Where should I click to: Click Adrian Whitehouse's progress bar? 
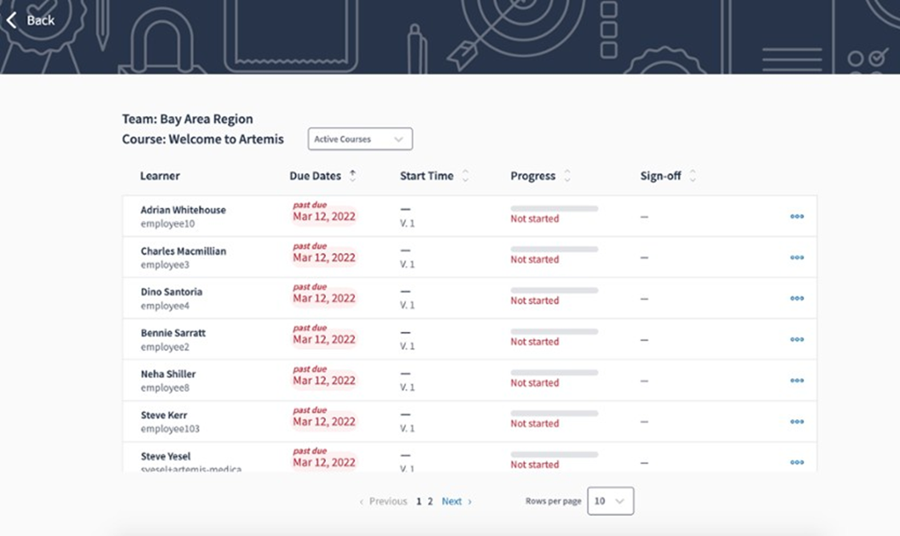[x=554, y=208]
